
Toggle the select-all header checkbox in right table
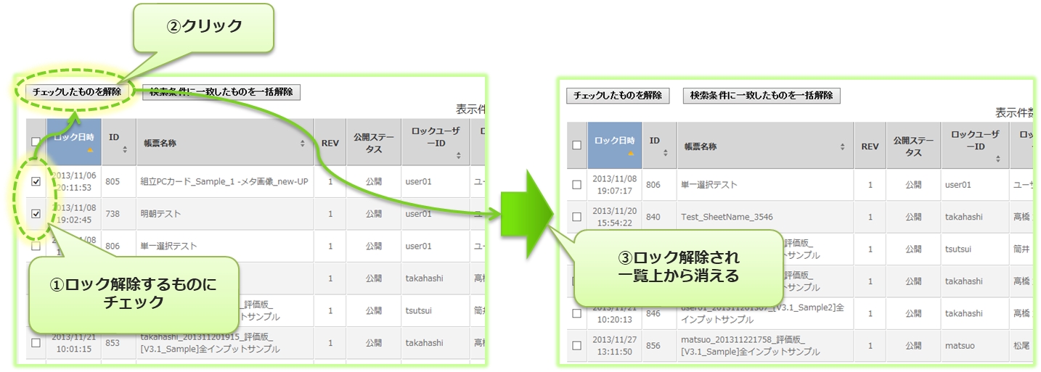(x=576, y=145)
